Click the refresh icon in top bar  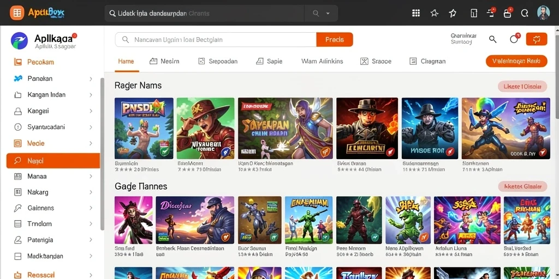(x=525, y=13)
